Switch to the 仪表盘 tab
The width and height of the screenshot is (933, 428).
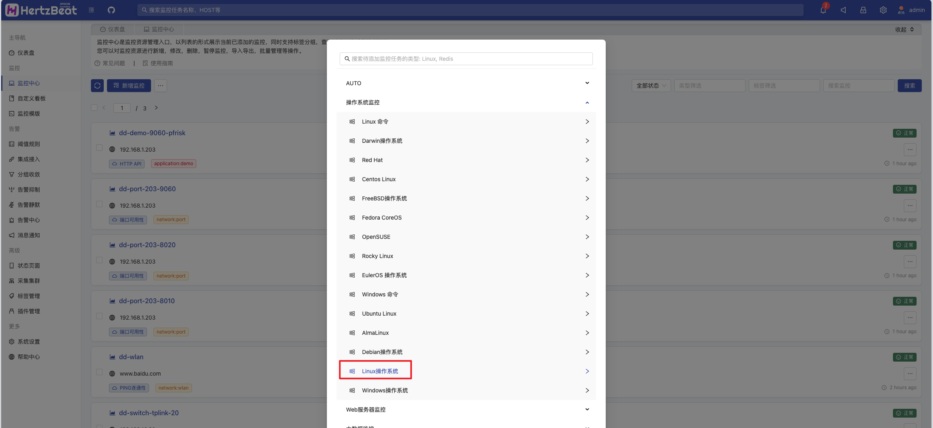(x=113, y=29)
